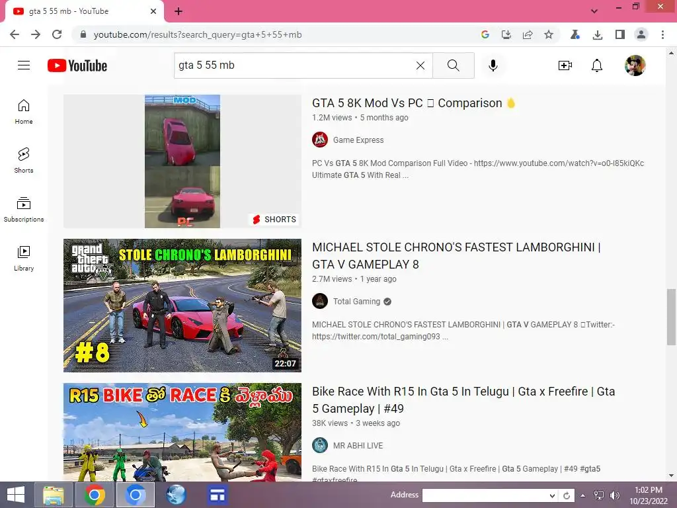
Task: Open the account avatar menu
Action: pos(635,65)
